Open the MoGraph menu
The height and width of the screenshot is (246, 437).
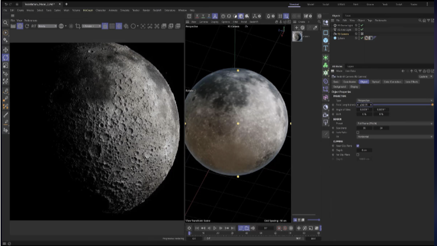coord(88,10)
